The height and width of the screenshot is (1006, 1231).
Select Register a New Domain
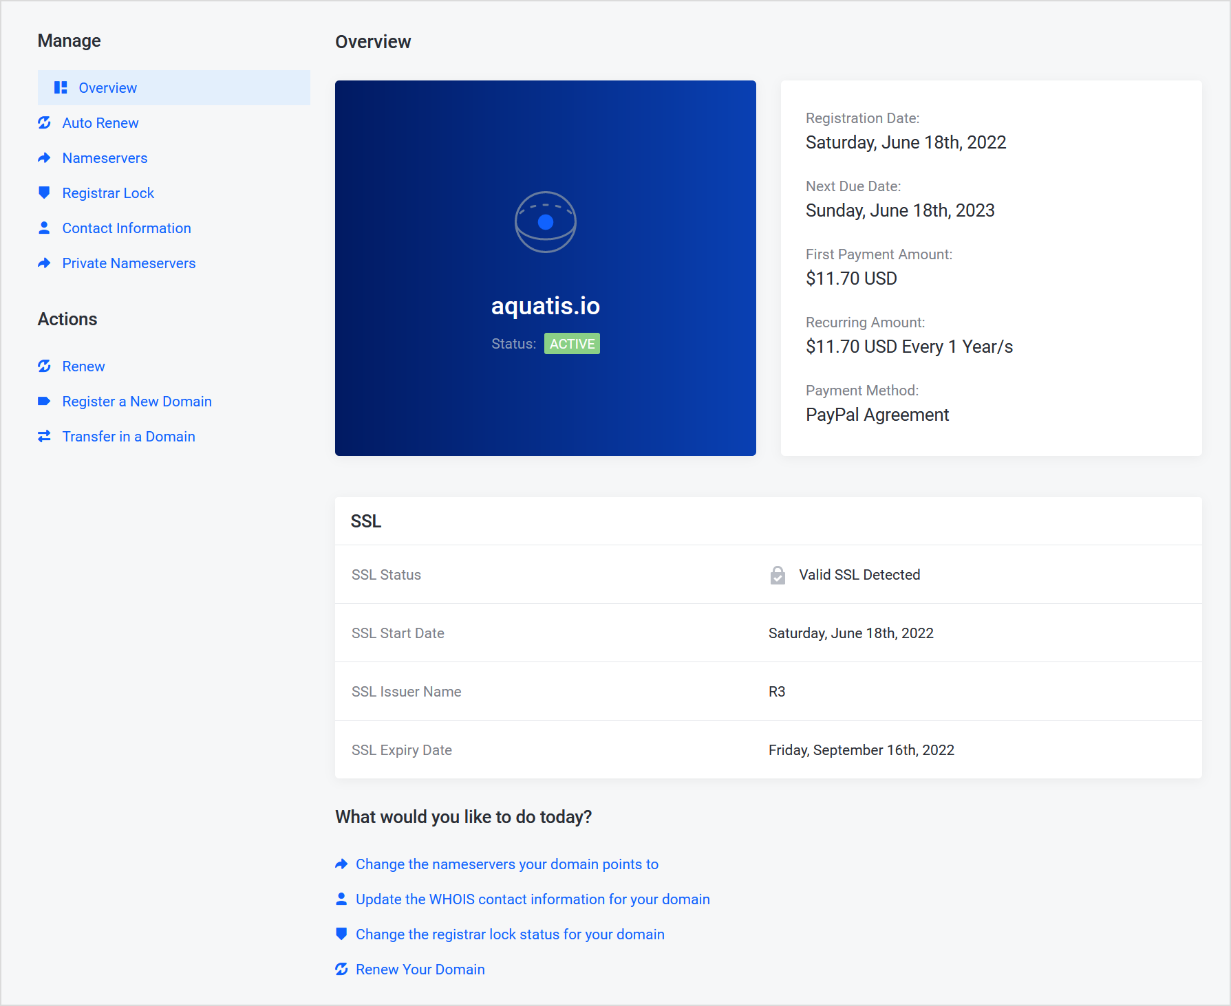click(x=137, y=401)
